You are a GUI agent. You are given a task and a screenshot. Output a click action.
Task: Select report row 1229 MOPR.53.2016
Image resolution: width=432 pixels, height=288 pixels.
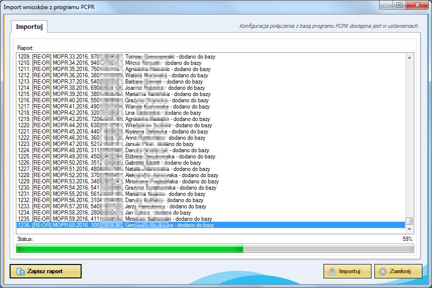(x=211, y=181)
